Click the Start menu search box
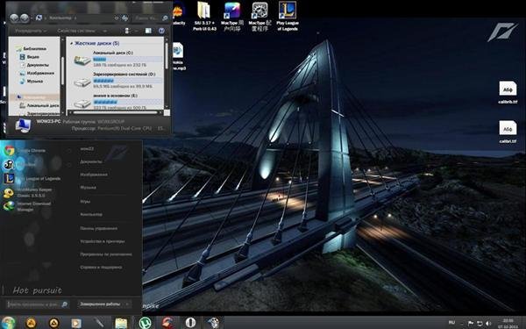 (38, 304)
